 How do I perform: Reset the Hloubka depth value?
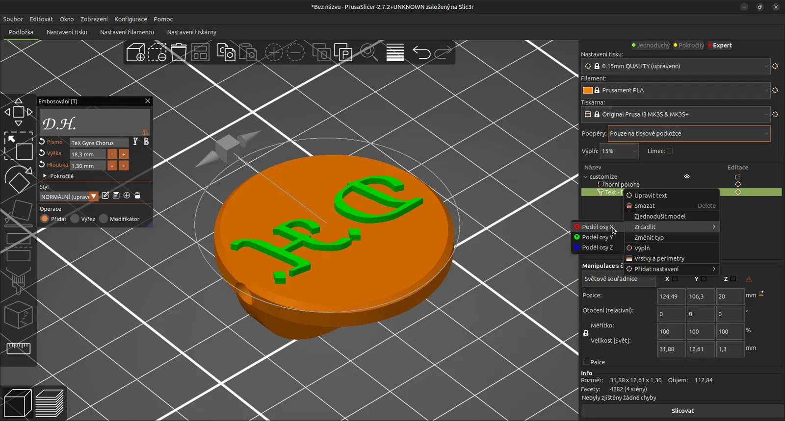click(42, 164)
